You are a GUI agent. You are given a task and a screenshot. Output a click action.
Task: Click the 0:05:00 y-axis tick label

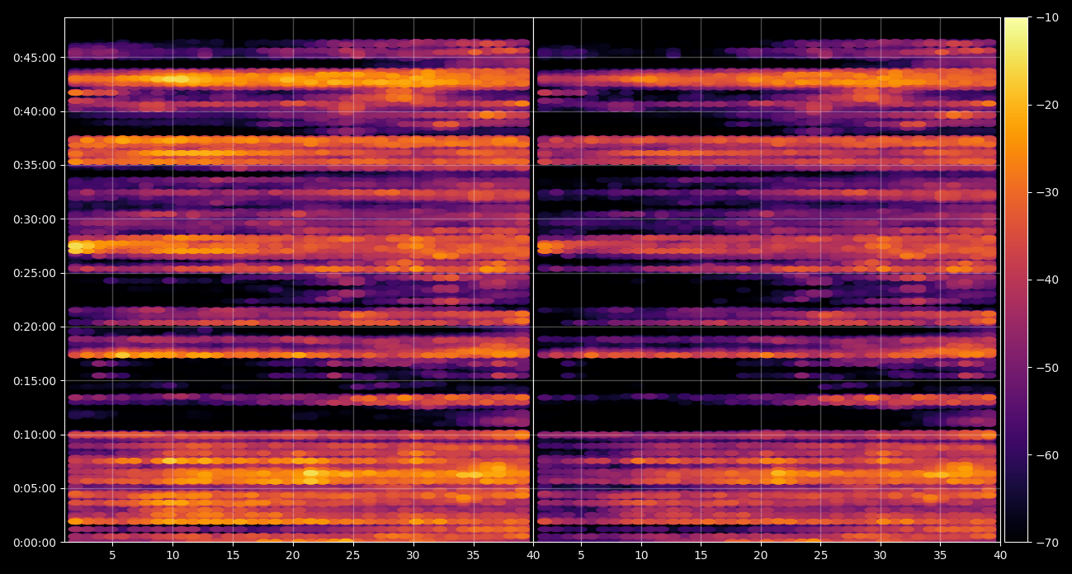35,488
